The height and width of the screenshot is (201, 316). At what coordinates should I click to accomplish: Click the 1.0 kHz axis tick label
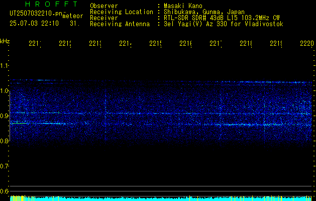click(4, 90)
